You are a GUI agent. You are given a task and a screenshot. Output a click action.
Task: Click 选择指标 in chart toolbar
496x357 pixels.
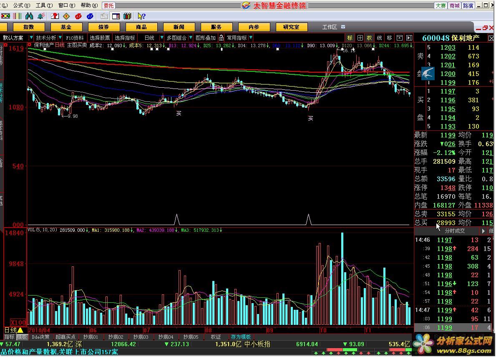pyautogui.click(x=125, y=38)
